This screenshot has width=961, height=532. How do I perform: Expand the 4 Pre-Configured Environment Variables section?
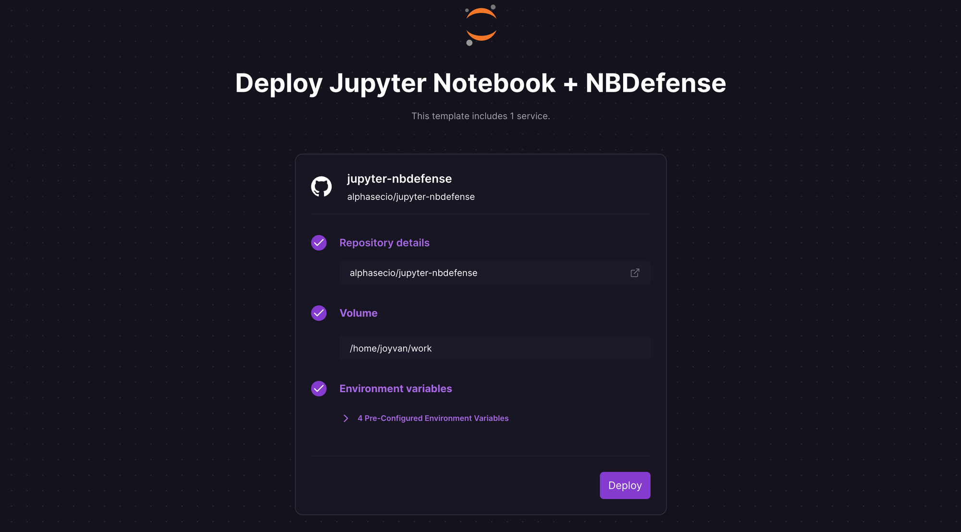click(432, 418)
